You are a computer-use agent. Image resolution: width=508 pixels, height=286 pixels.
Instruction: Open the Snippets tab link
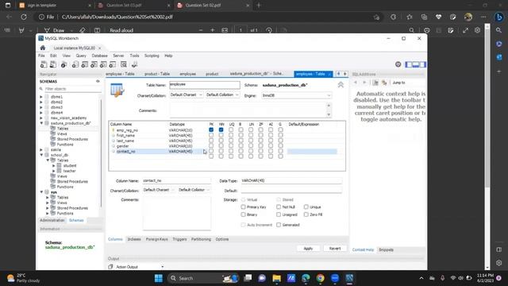coord(387,250)
